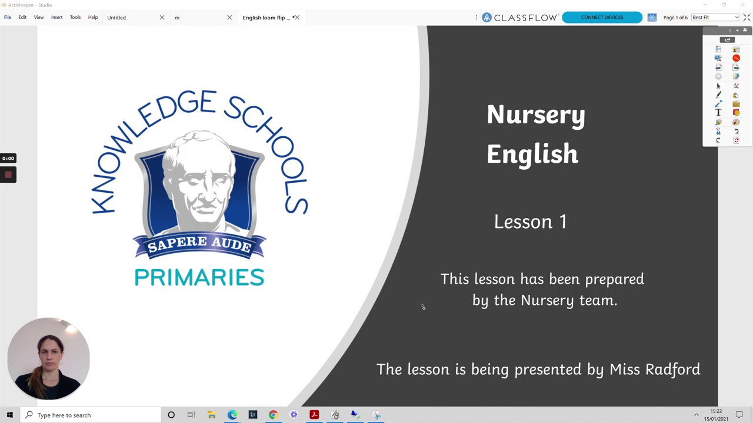Screen dimensions: 753x423
Task: Open the Windows notification center icon
Action: 739,415
